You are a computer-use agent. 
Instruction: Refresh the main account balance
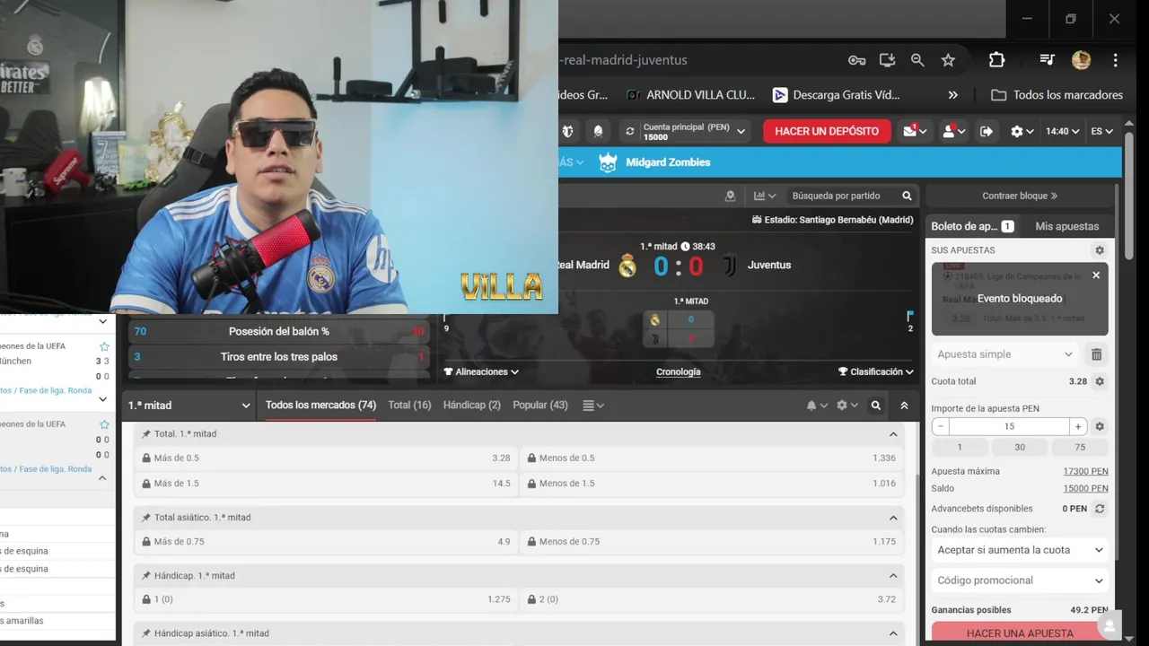[629, 131]
